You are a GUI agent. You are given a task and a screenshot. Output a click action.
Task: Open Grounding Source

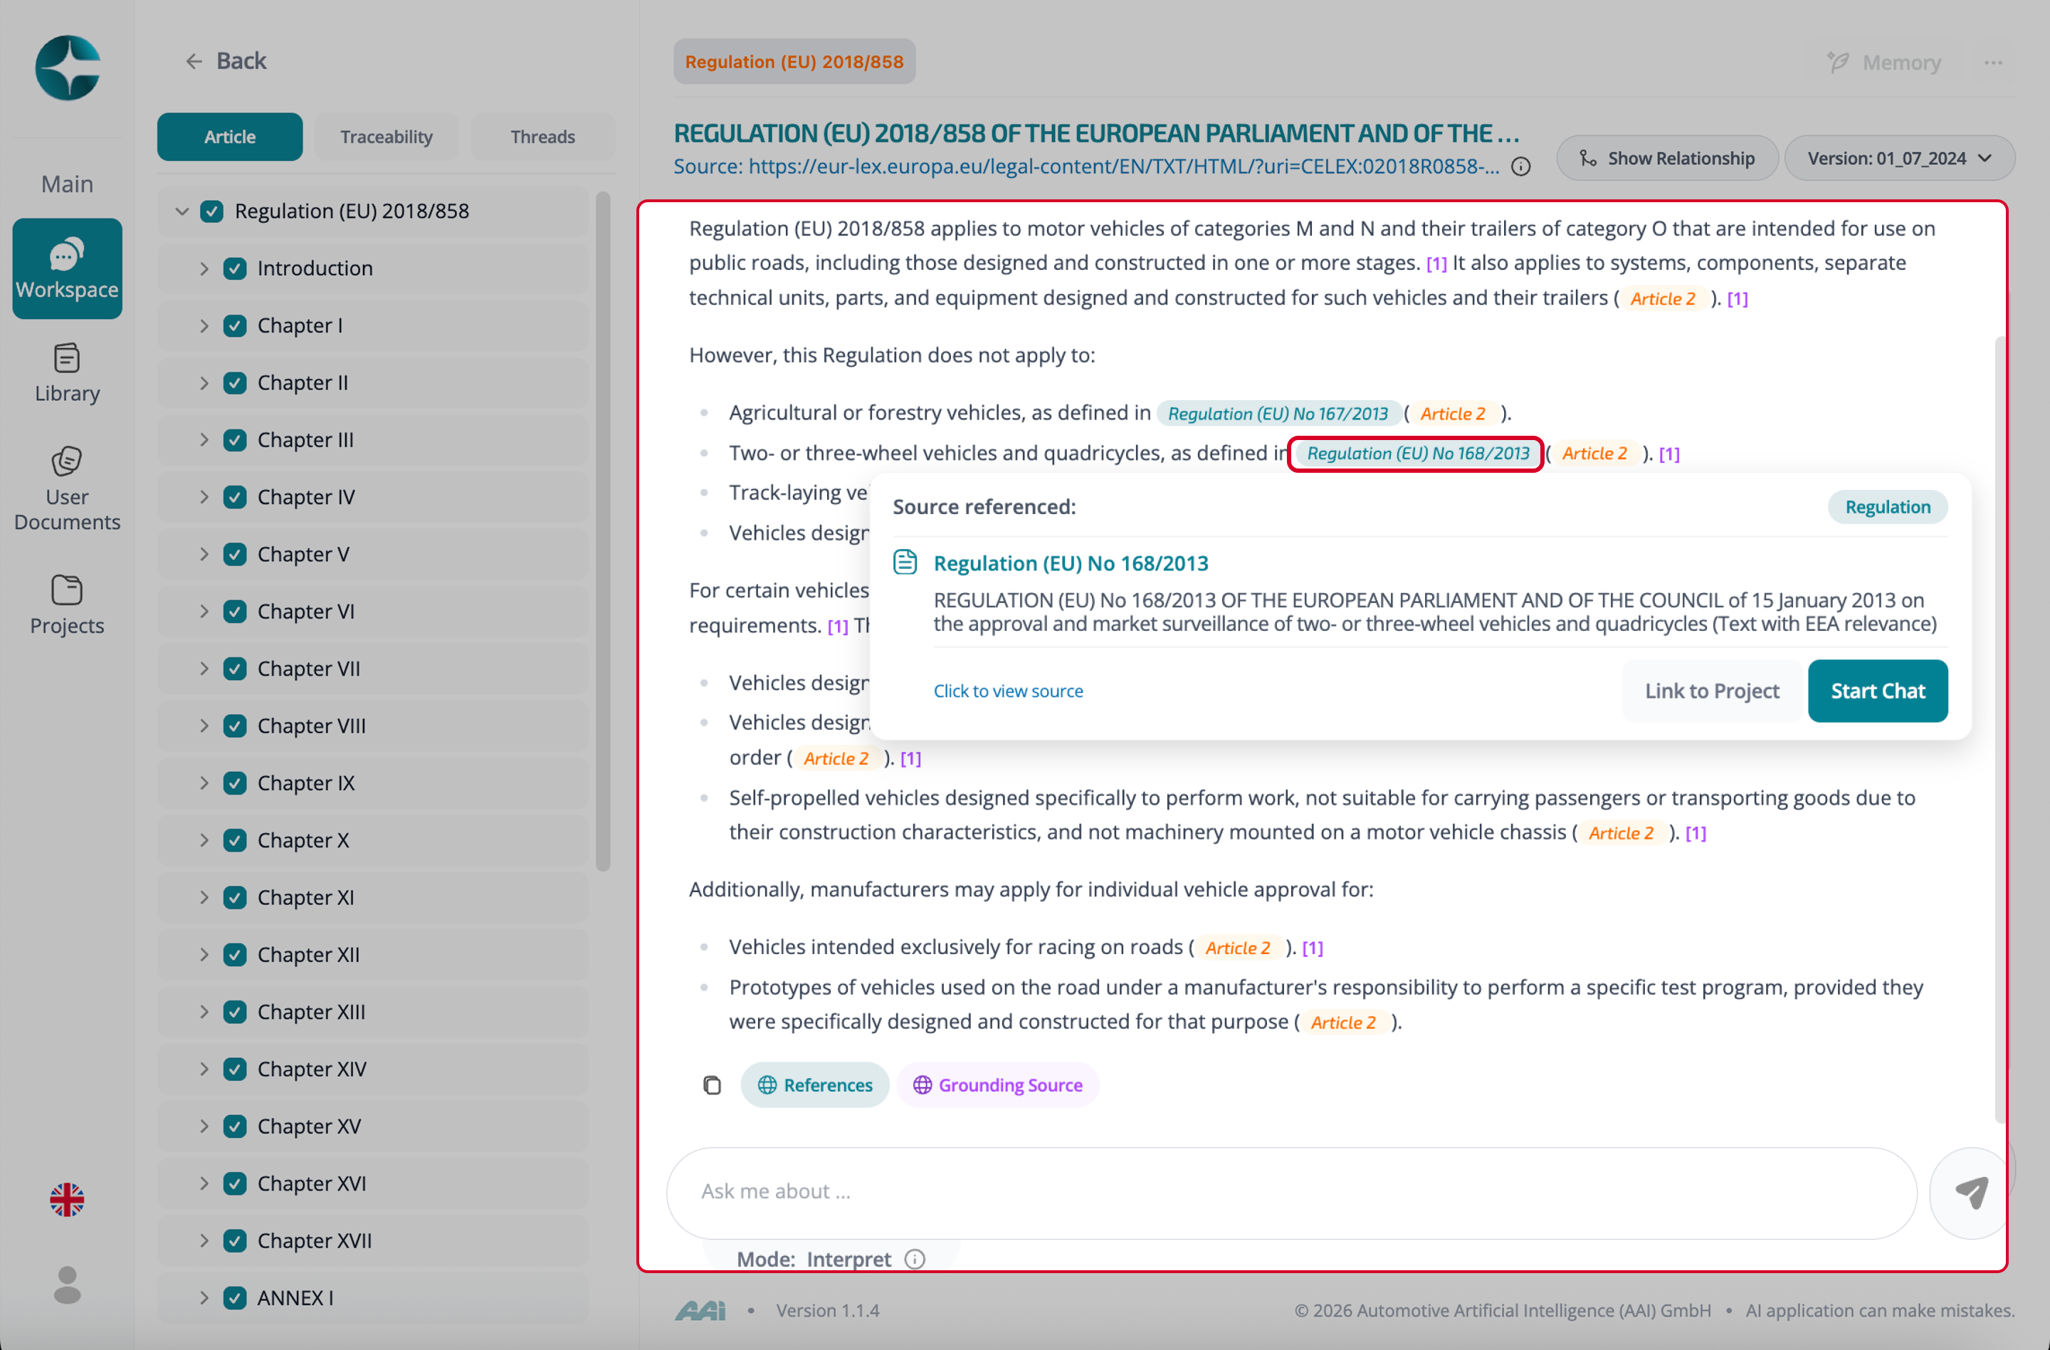click(997, 1084)
